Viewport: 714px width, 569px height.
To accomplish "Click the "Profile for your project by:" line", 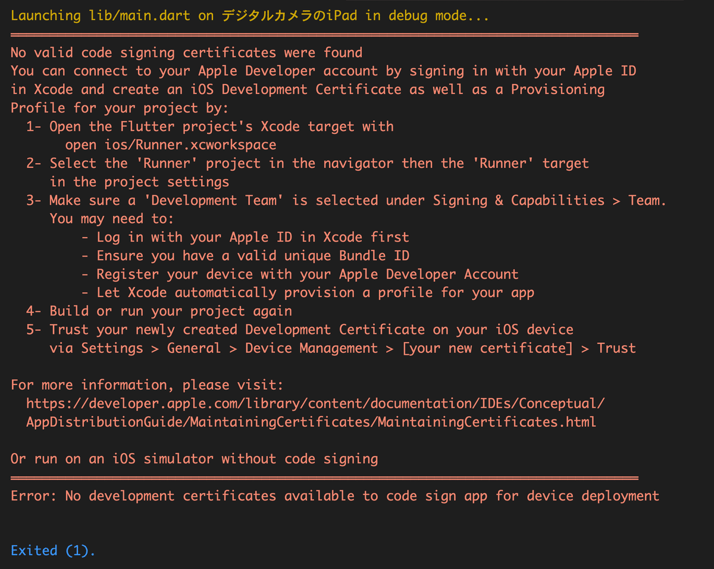I will (120, 108).
